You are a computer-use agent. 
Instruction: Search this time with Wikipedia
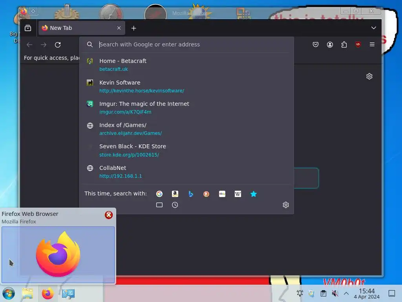tap(238, 194)
